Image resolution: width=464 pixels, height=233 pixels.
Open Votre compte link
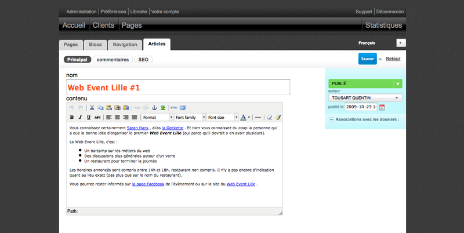coord(165,12)
